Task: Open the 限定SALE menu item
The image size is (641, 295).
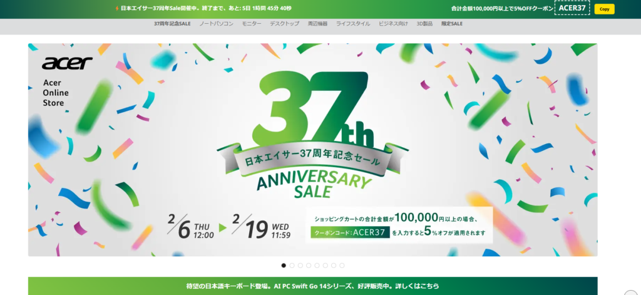Action: point(452,24)
